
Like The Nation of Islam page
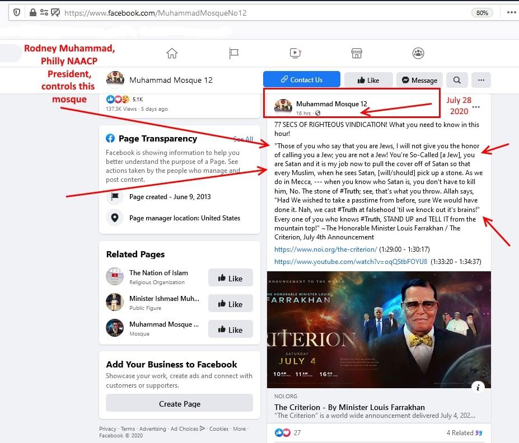click(230, 277)
